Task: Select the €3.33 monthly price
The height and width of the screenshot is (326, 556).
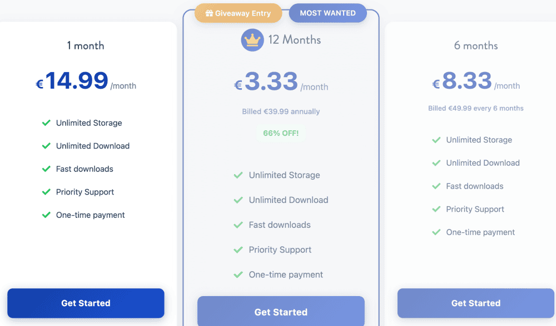Action: (269, 83)
